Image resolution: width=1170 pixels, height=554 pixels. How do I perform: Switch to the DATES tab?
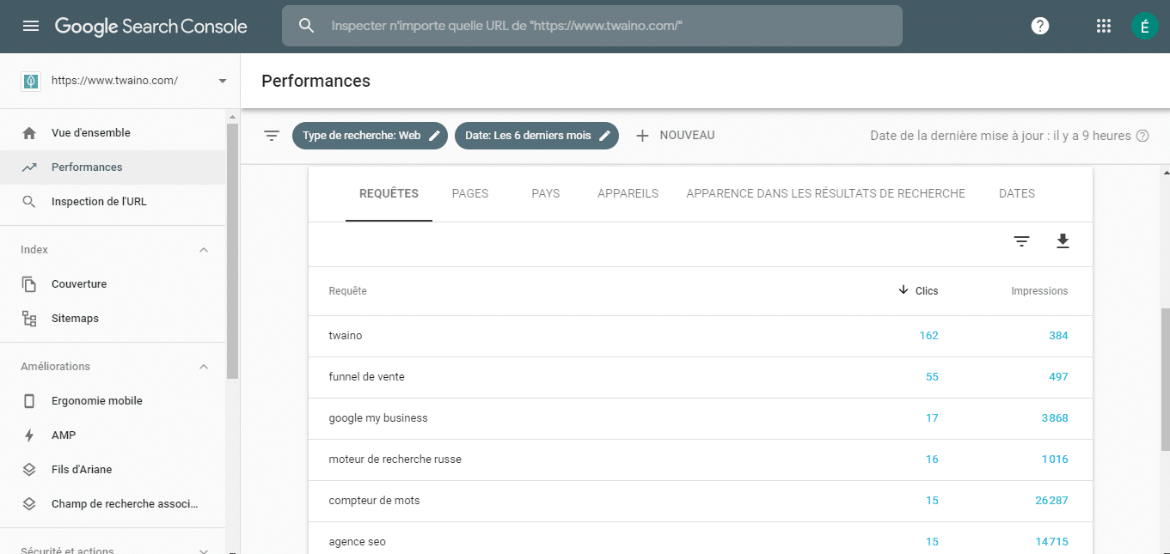tap(1017, 194)
